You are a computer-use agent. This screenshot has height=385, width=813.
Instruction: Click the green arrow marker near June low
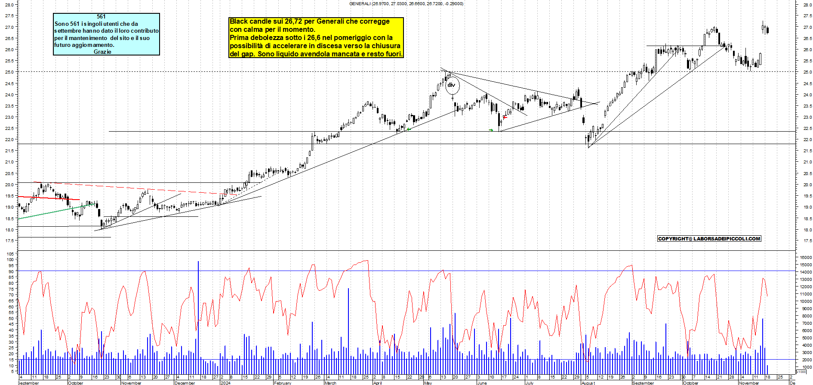tap(491, 130)
